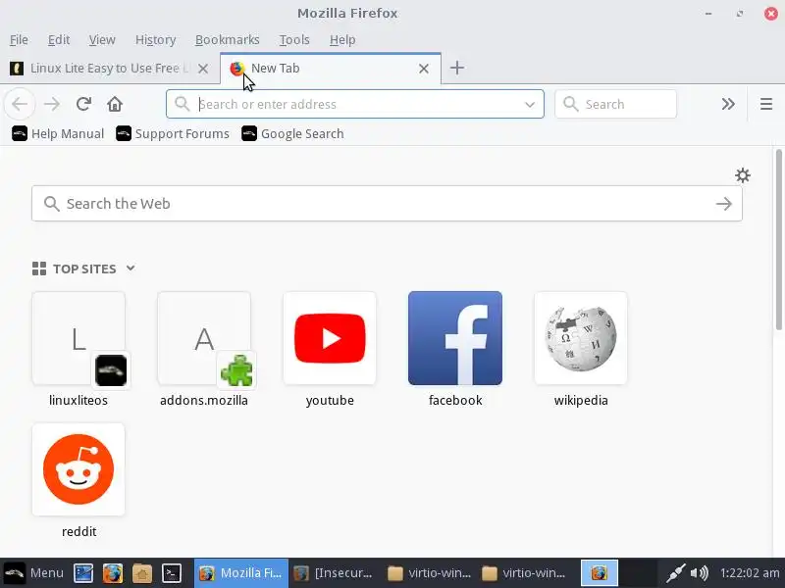Collapse the Top Sites section chevron
This screenshot has width=785, height=588.
click(131, 268)
